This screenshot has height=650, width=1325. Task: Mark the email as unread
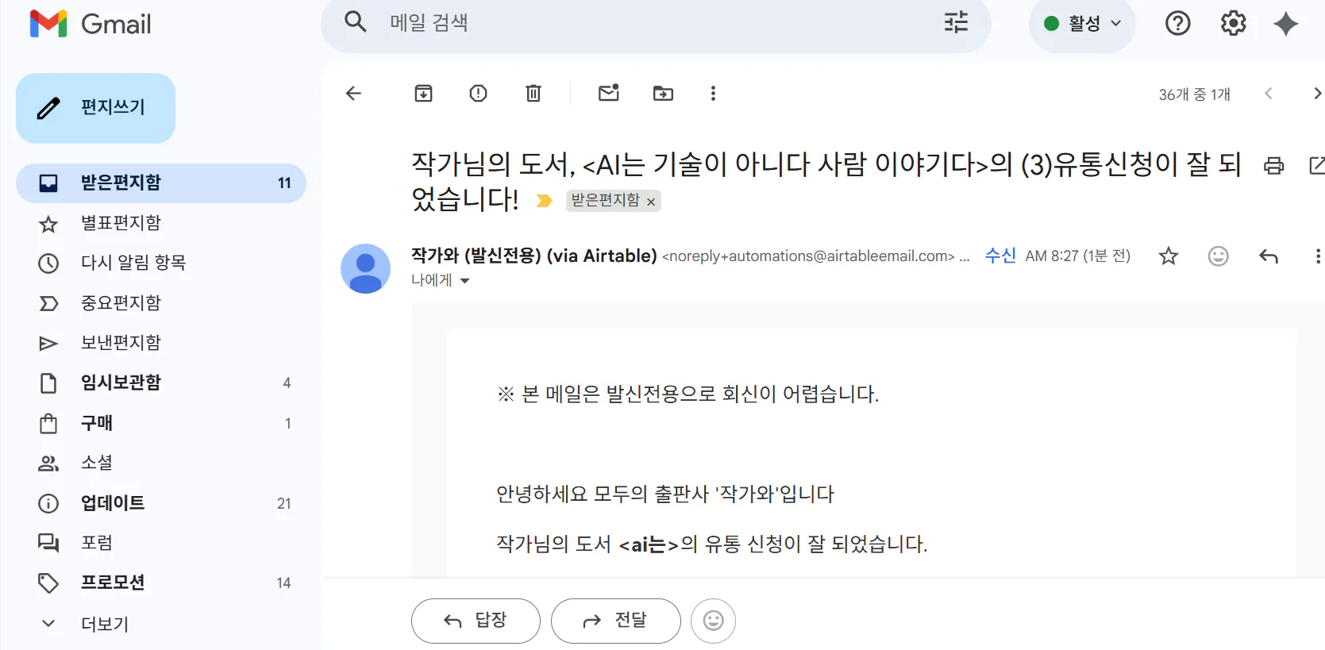(x=608, y=93)
